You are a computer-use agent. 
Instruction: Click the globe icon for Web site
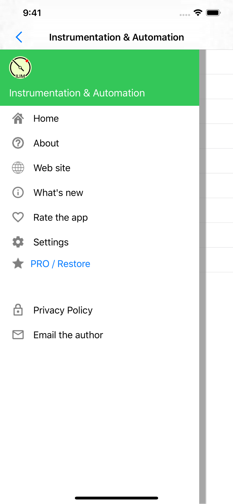pyautogui.click(x=18, y=168)
